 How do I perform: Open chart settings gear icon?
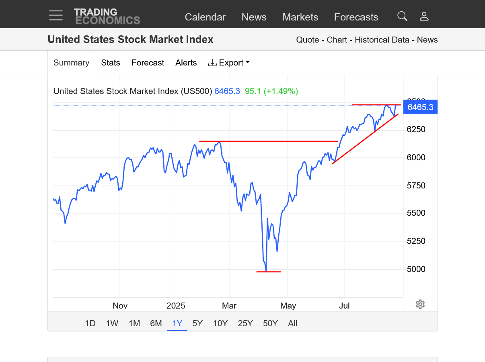tap(420, 304)
